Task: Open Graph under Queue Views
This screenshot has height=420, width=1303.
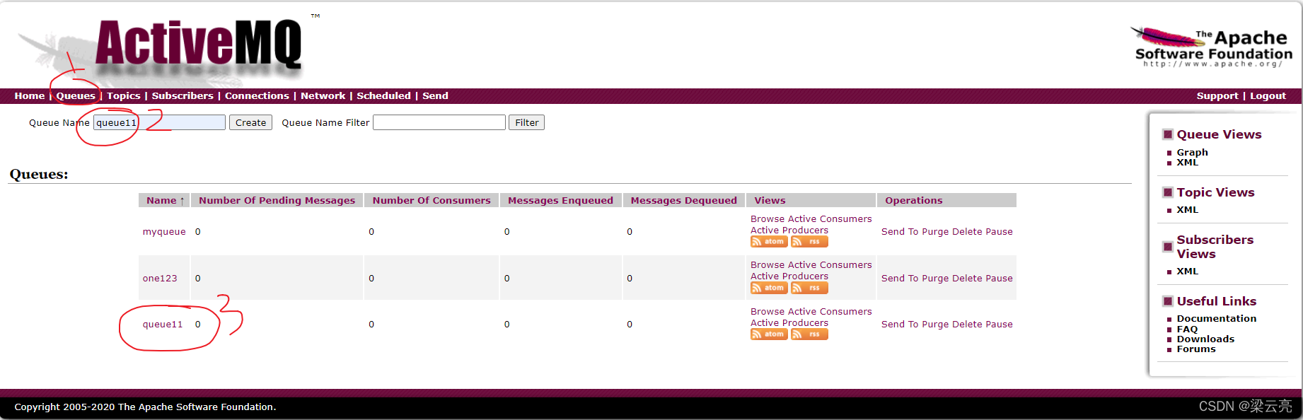Action: [x=1192, y=152]
